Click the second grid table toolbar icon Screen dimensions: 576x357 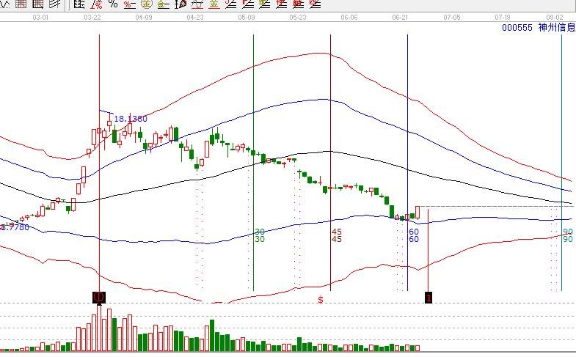click(38, 4)
